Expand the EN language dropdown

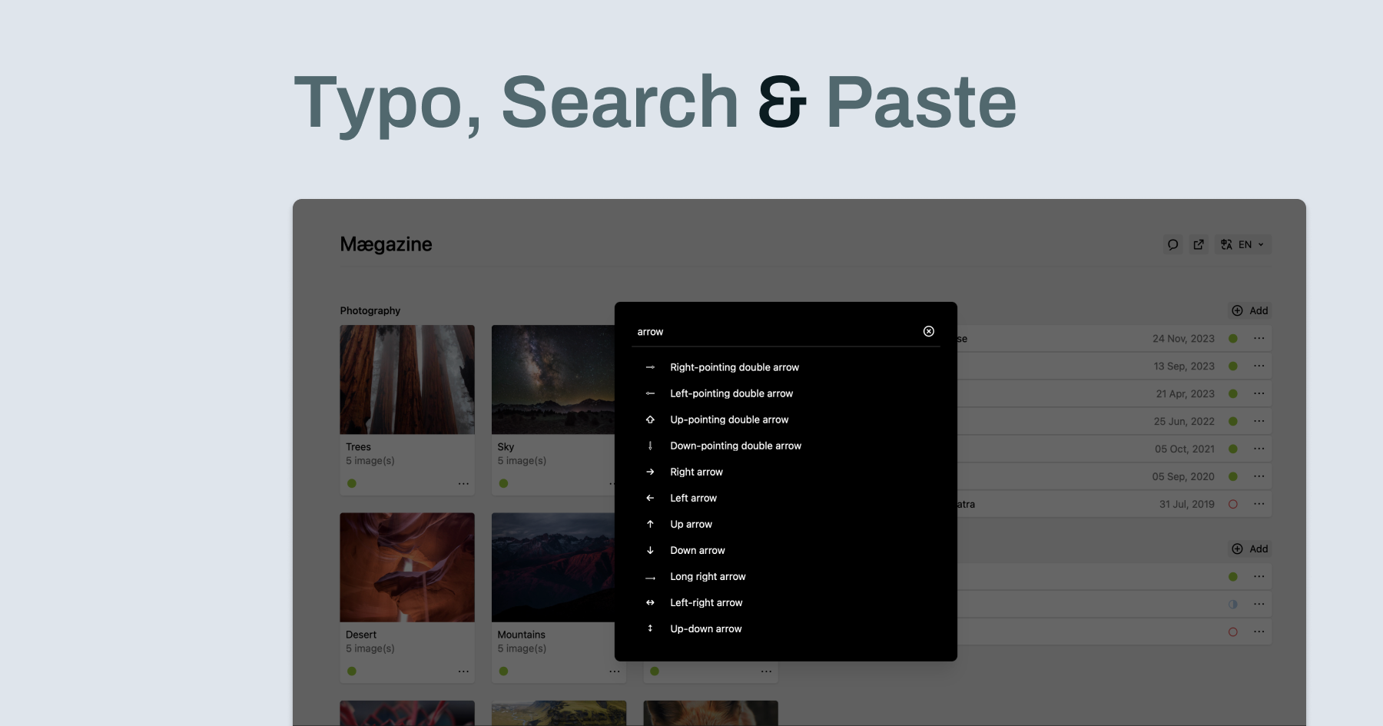tap(1242, 244)
